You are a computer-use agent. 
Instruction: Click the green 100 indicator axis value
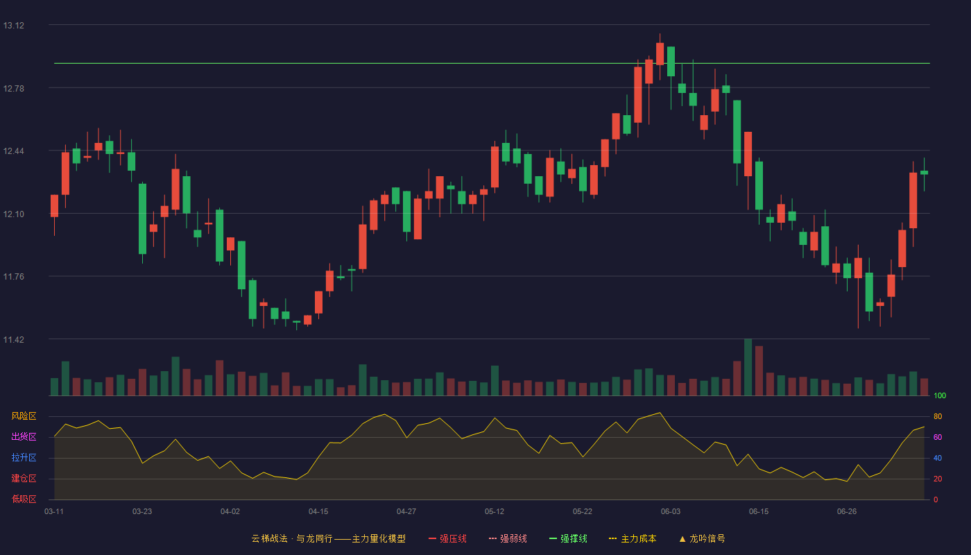pyautogui.click(x=940, y=396)
